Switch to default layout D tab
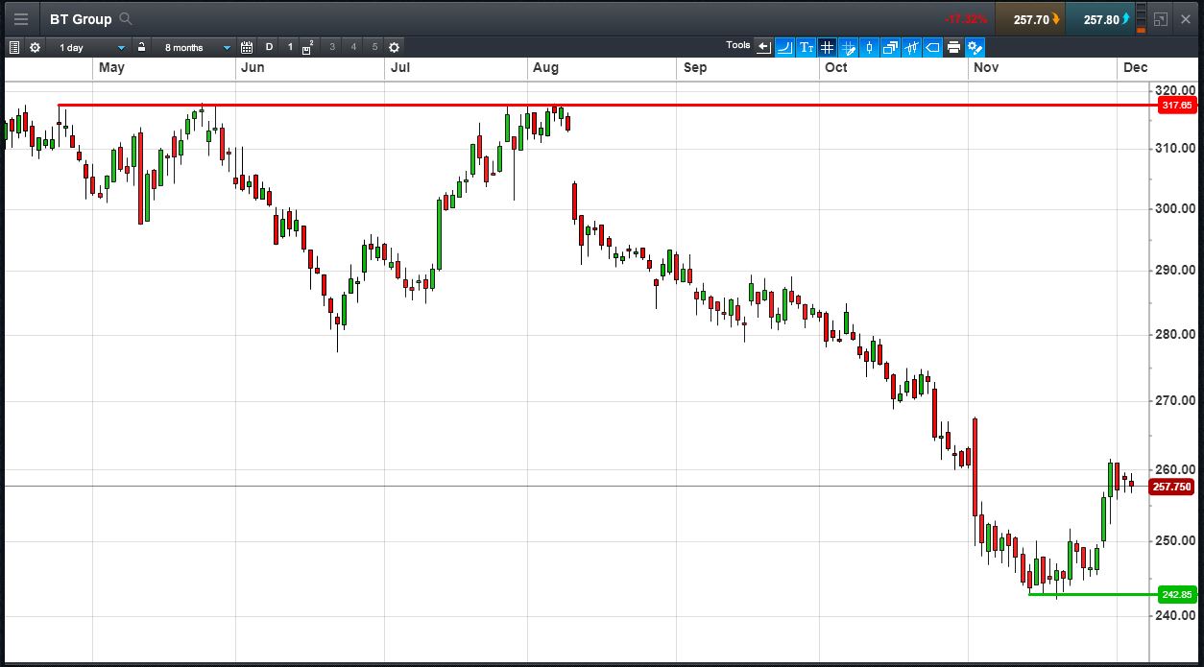 pos(269,47)
